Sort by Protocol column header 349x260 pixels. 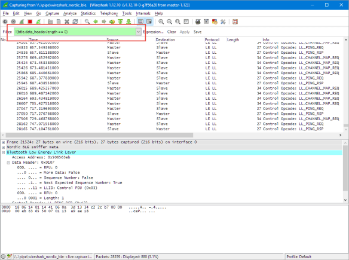(x=212, y=39)
